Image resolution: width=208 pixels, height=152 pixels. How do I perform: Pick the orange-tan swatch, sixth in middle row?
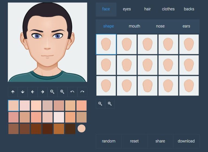pyautogui.click(x=70, y=117)
